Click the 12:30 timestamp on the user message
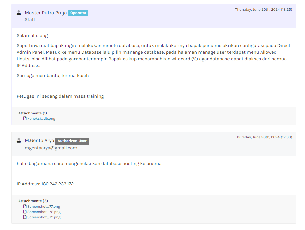Image resolution: width=305 pixels, height=230 pixels. coord(263,137)
